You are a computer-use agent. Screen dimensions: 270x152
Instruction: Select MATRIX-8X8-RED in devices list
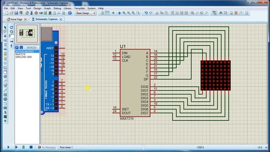click(x=27, y=52)
